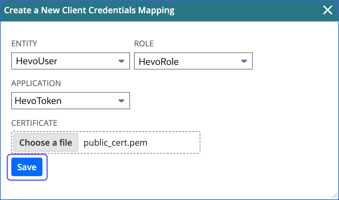The height and width of the screenshot is (200, 339).
Task: Click the ENTITY dropdown arrow
Action: (x=122, y=61)
